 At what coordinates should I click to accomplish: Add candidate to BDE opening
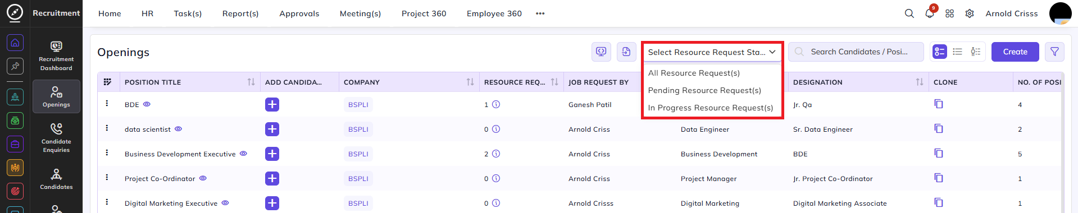click(272, 104)
